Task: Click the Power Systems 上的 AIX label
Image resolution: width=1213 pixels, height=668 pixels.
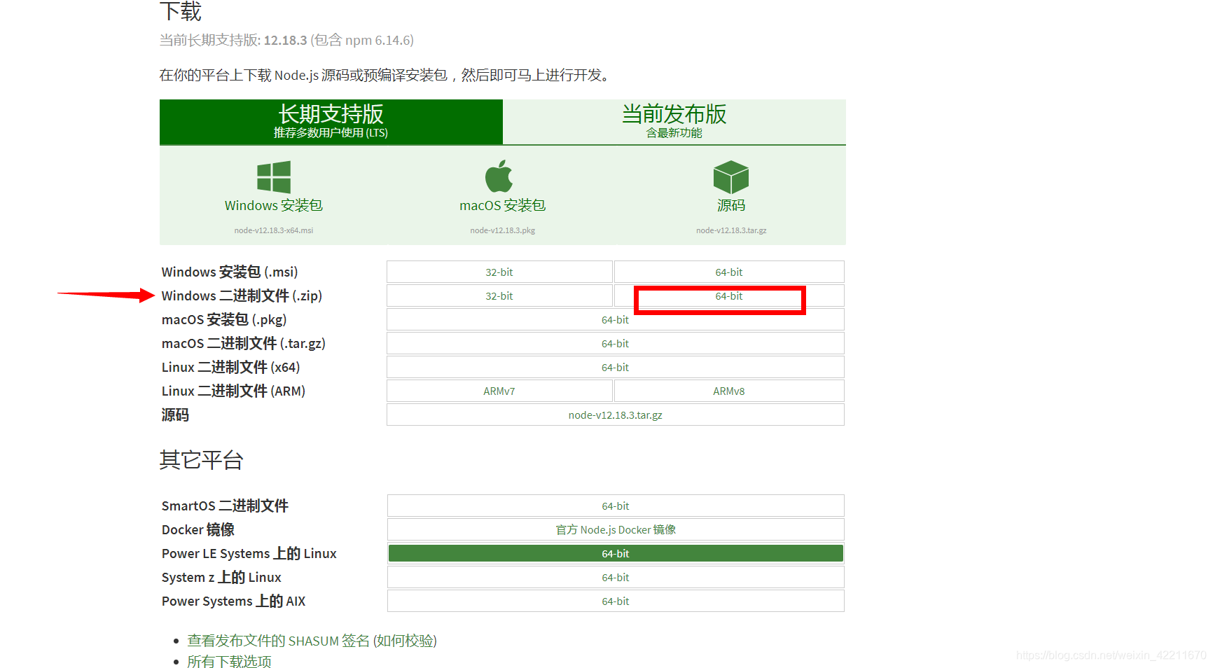Action: pos(233,601)
